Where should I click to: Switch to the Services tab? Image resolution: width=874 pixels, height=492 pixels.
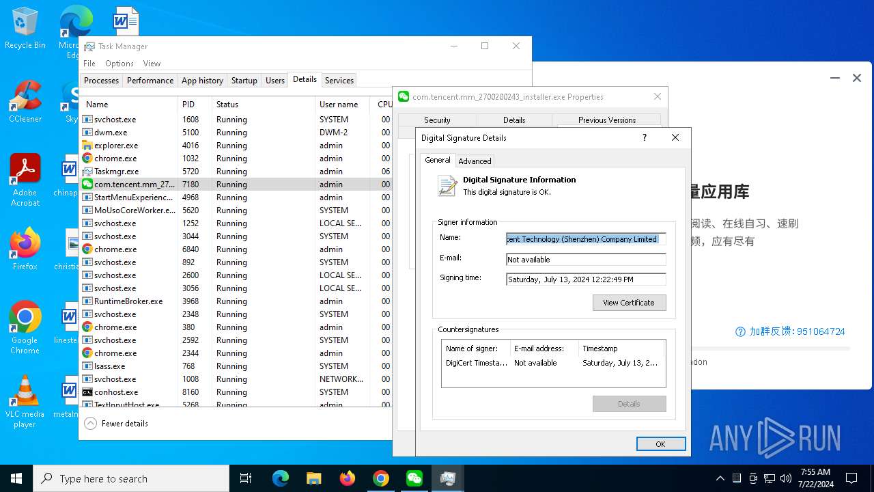[x=339, y=80]
